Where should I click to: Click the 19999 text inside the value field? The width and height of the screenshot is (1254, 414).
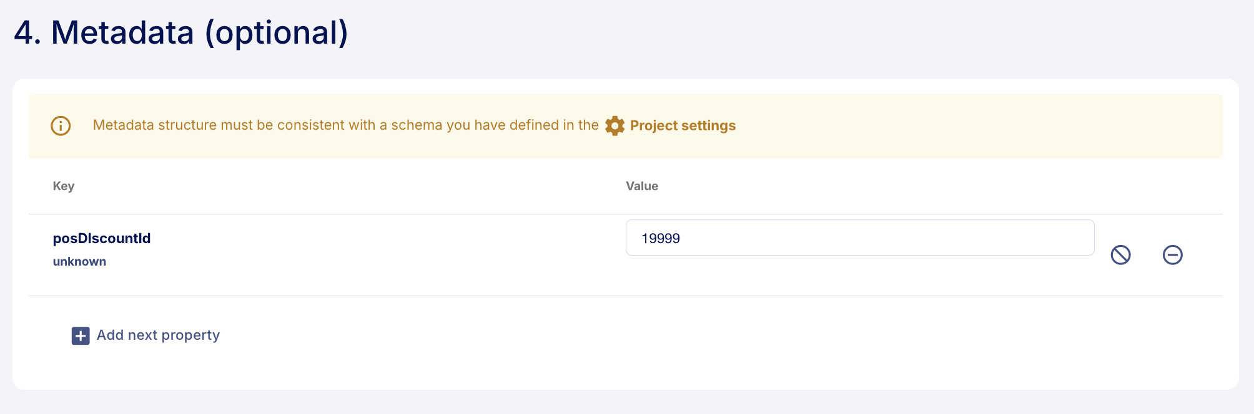click(x=661, y=238)
